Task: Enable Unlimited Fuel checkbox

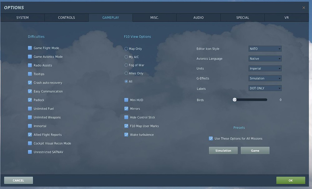Action: (30, 109)
